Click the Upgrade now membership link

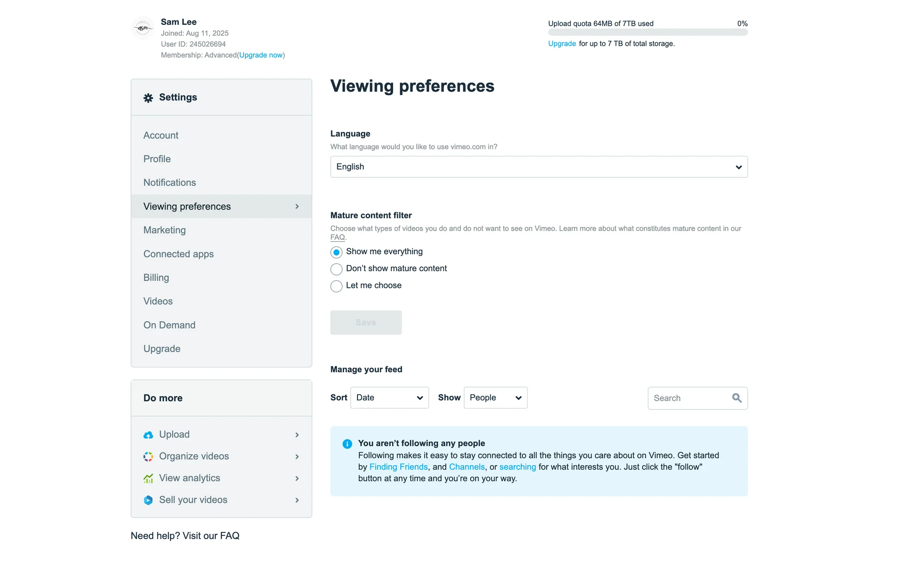click(261, 55)
